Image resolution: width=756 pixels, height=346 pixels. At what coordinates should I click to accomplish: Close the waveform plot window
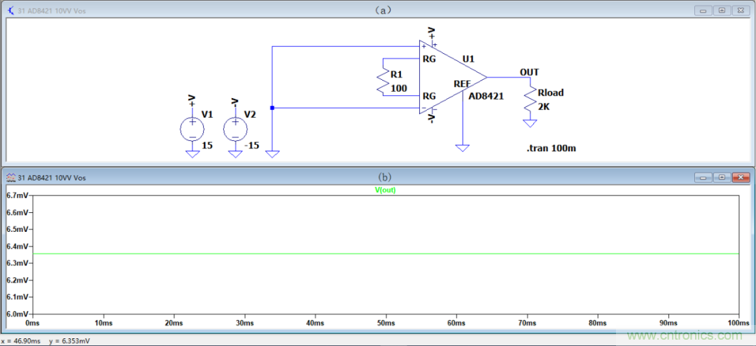737,178
